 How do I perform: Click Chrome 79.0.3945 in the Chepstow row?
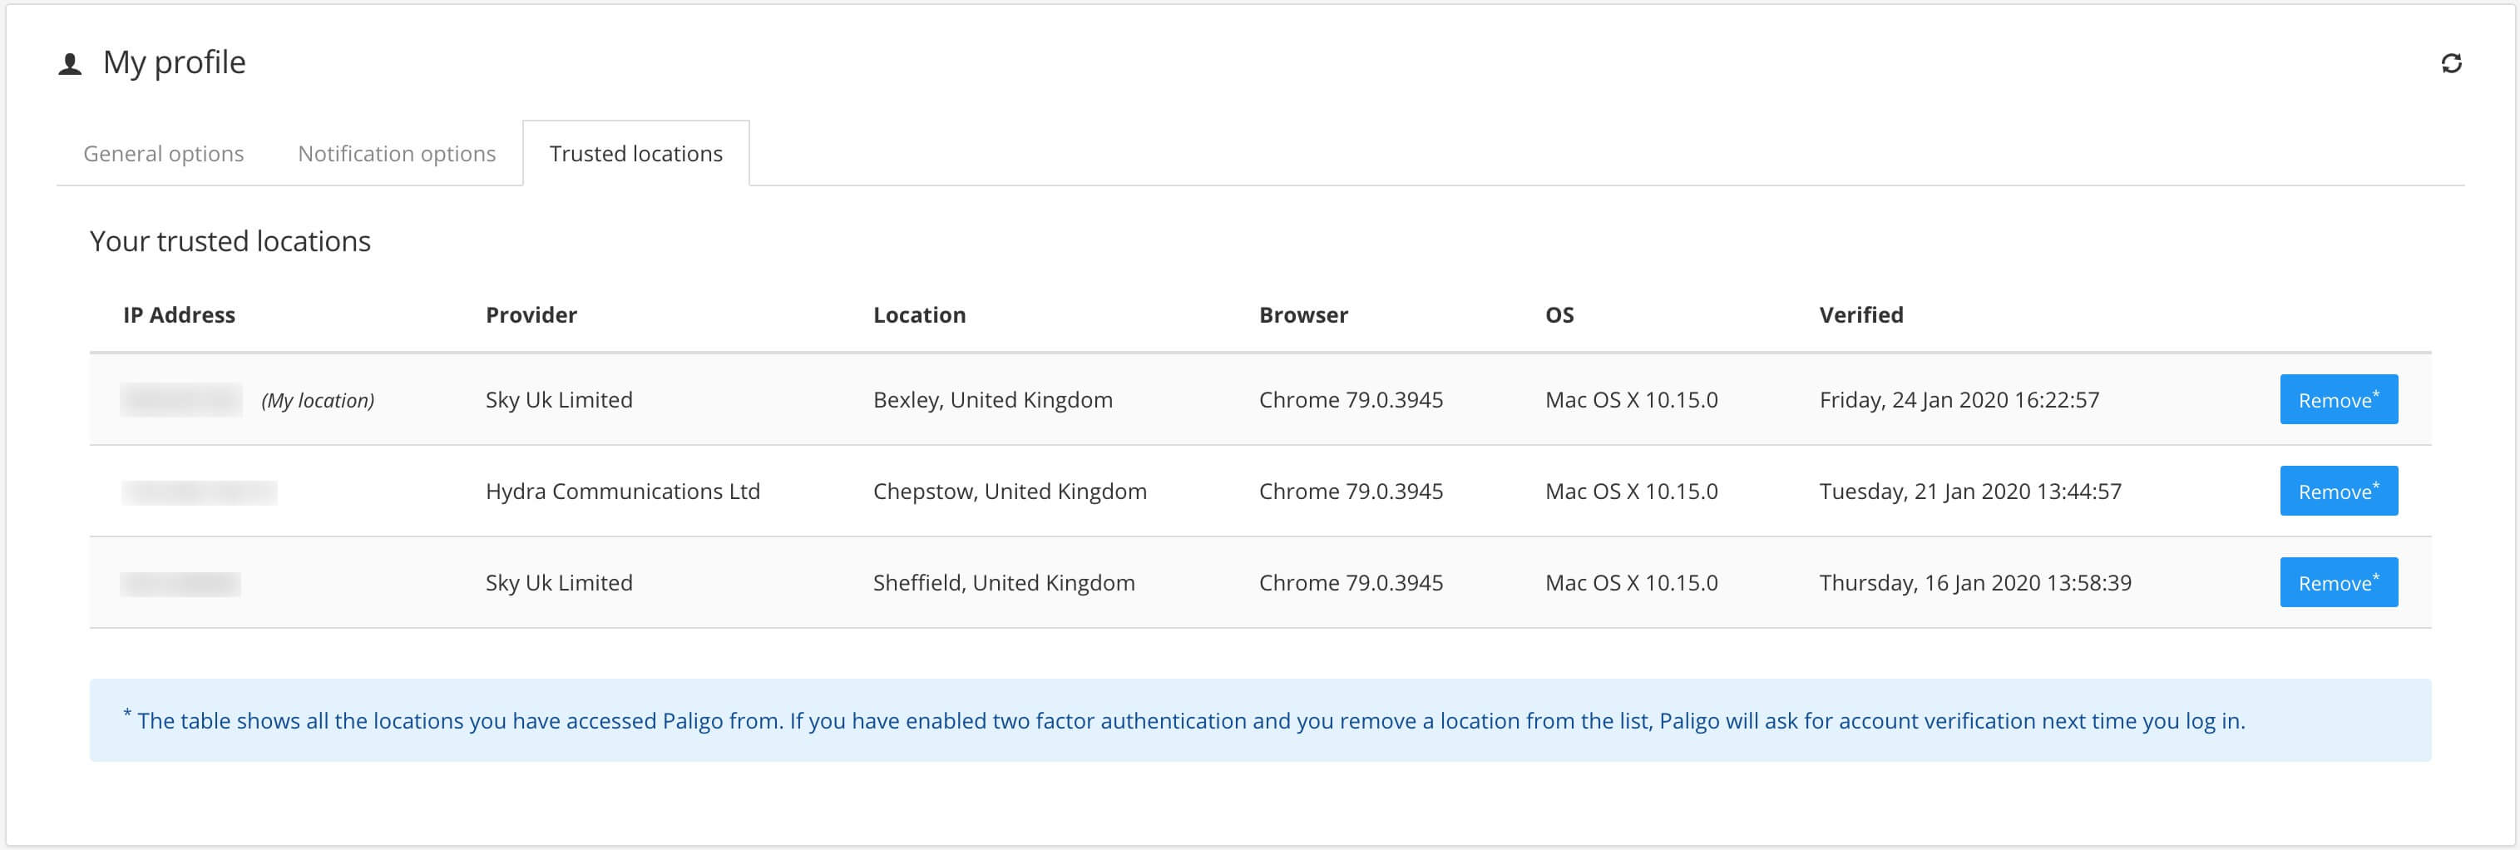pos(1350,491)
